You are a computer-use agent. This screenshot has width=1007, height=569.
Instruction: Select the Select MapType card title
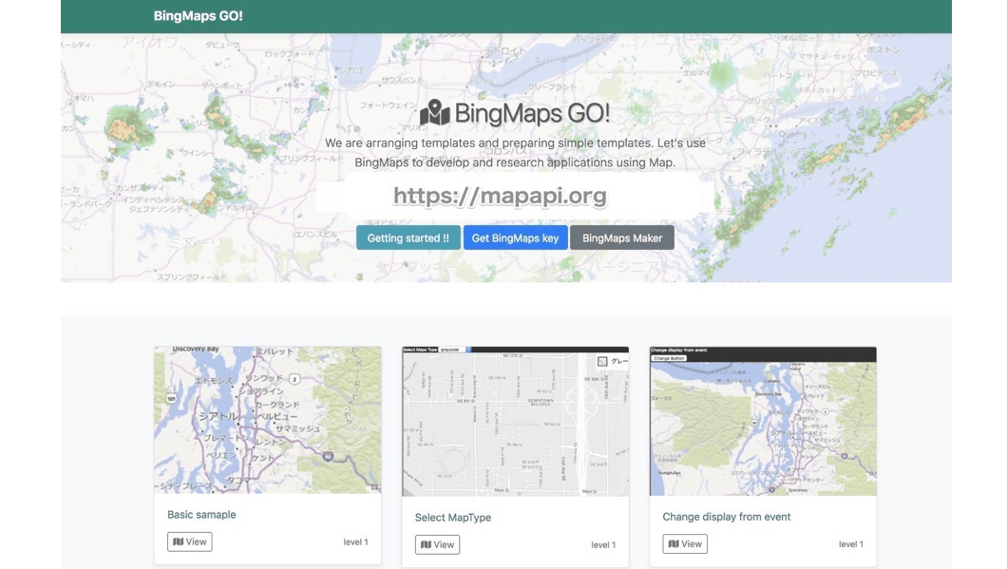(x=453, y=518)
